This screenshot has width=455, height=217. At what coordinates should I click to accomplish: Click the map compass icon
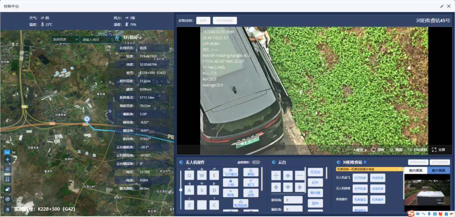click(x=8, y=199)
